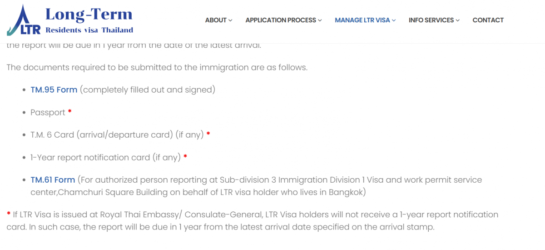Go to the CONTACT page
The height and width of the screenshot is (250, 545).
coord(488,20)
